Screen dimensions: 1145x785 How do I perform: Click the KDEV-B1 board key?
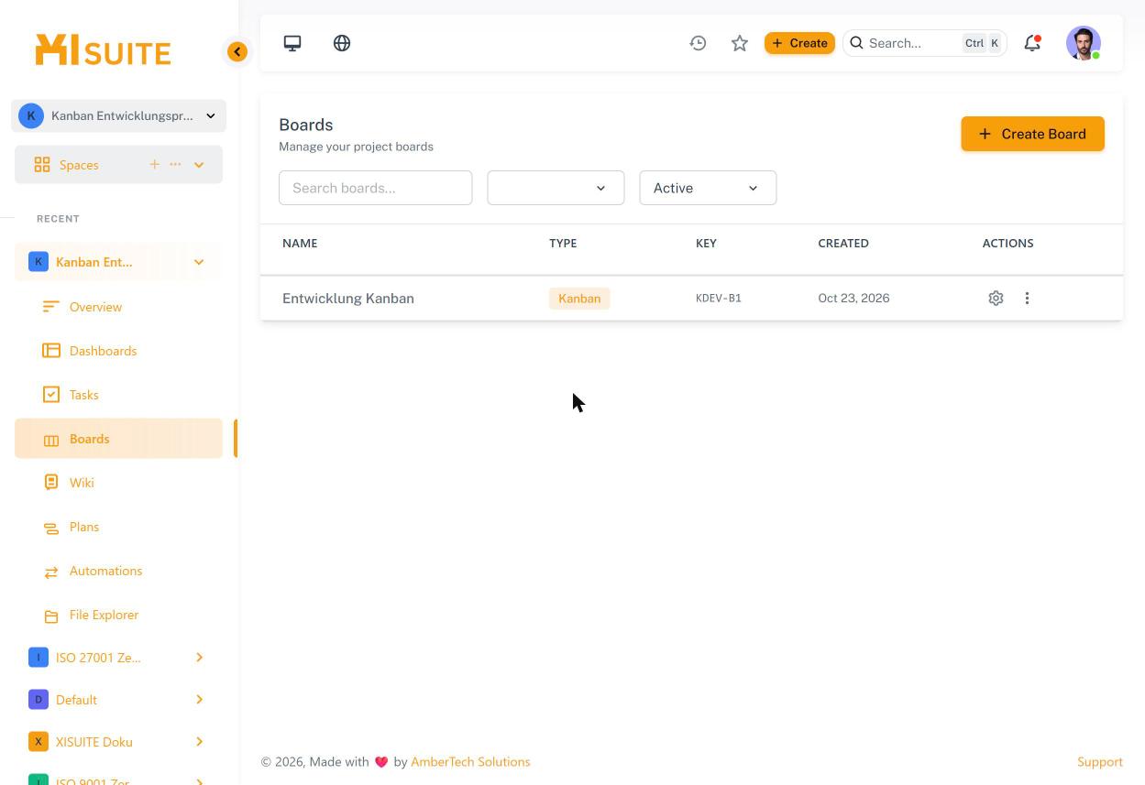pyautogui.click(x=719, y=299)
